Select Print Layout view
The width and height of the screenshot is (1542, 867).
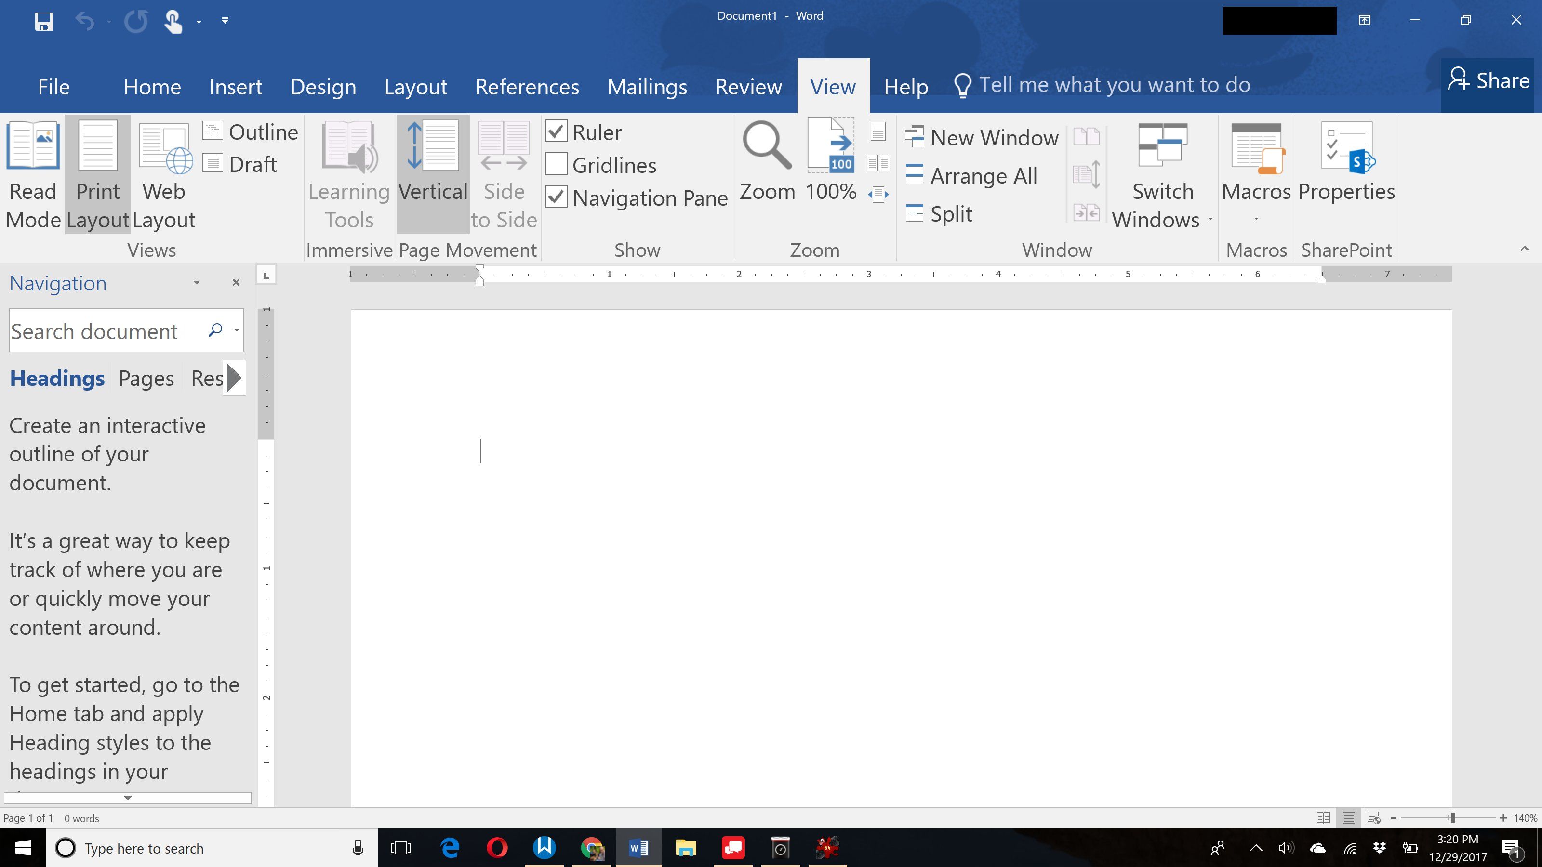(x=97, y=175)
